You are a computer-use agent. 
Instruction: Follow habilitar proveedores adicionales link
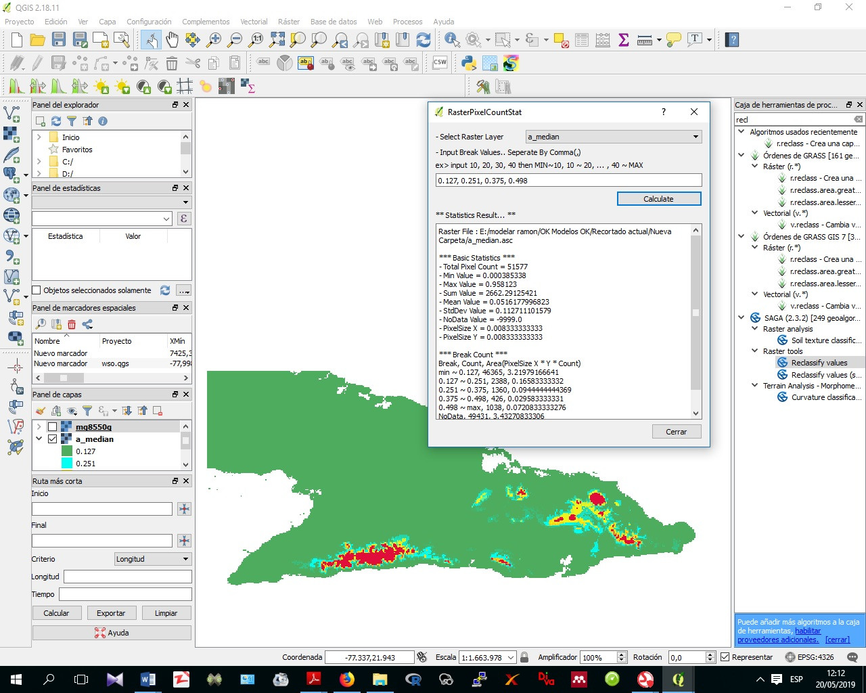pos(779,635)
